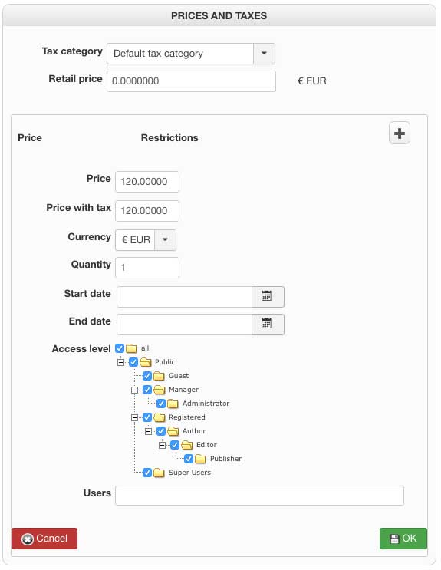Image resolution: width=441 pixels, height=570 pixels.
Task: Click the red Cancel button
Action: point(44,539)
